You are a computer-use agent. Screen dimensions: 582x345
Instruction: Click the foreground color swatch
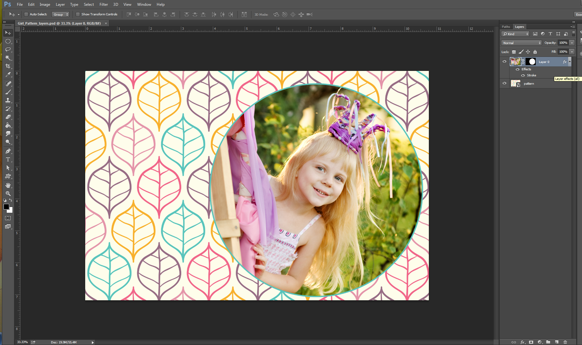coord(6,207)
